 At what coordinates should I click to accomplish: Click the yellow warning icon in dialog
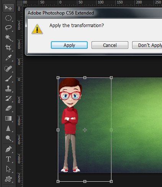37,29
